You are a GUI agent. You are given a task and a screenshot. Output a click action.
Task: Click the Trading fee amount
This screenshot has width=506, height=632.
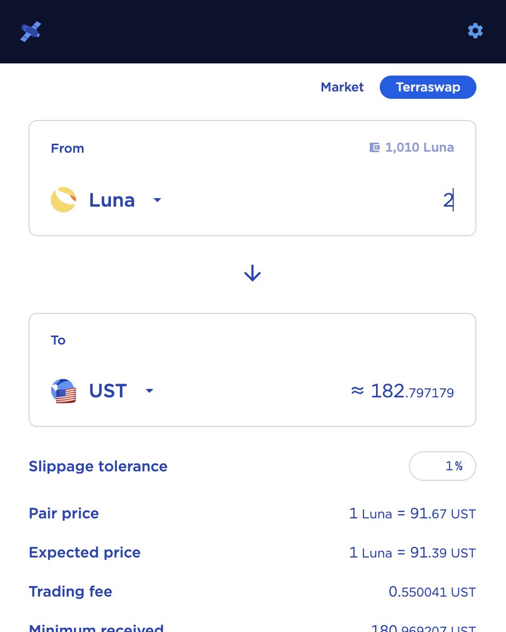[432, 592]
